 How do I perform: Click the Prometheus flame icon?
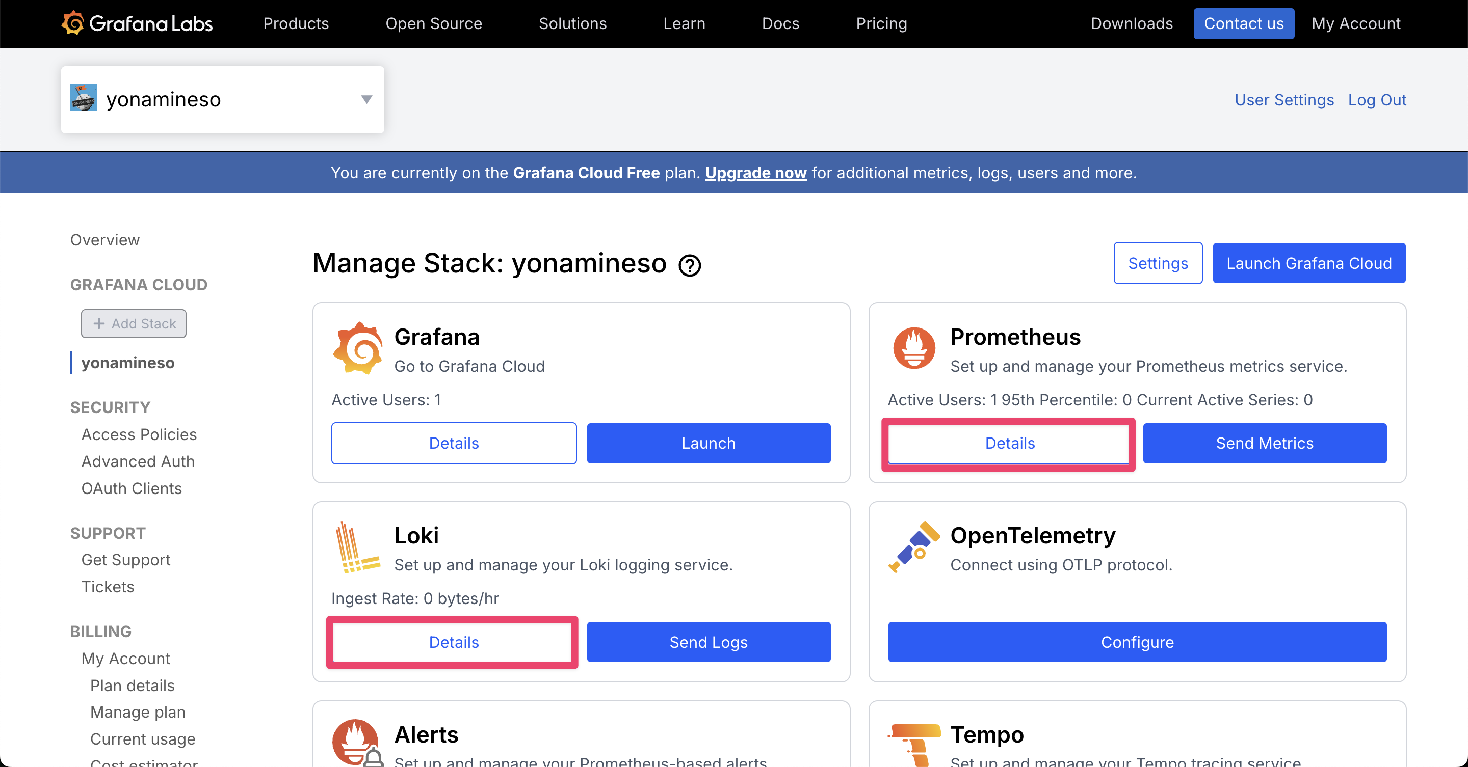tap(913, 348)
